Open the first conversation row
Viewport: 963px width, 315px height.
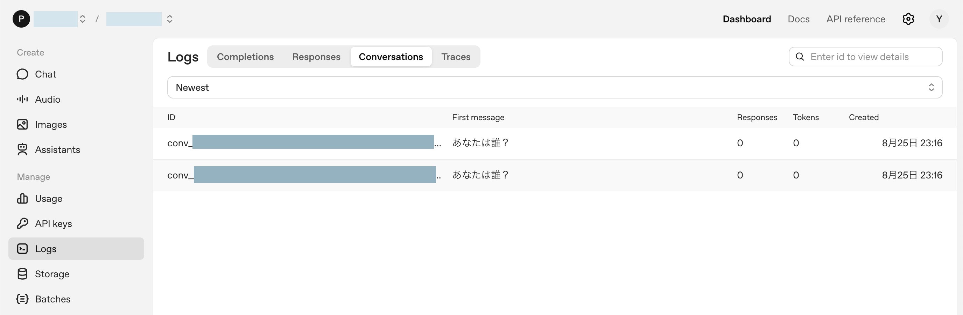pyautogui.click(x=554, y=143)
